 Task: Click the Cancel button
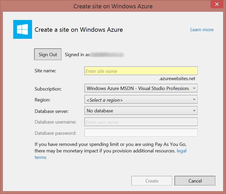click(195, 181)
